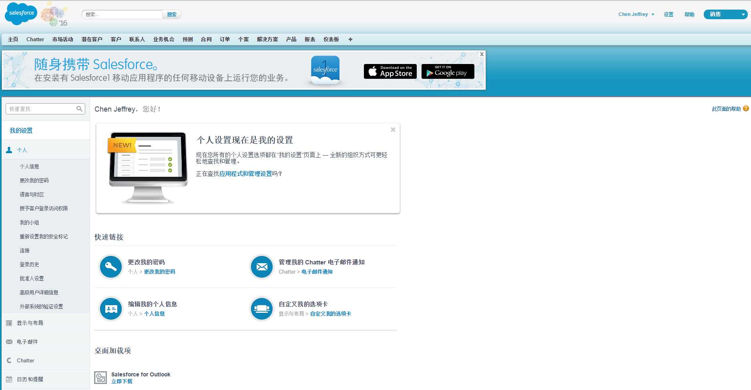Expand the 日历和提醒 sidebar section
This screenshot has height=390, width=751.
[x=46, y=379]
